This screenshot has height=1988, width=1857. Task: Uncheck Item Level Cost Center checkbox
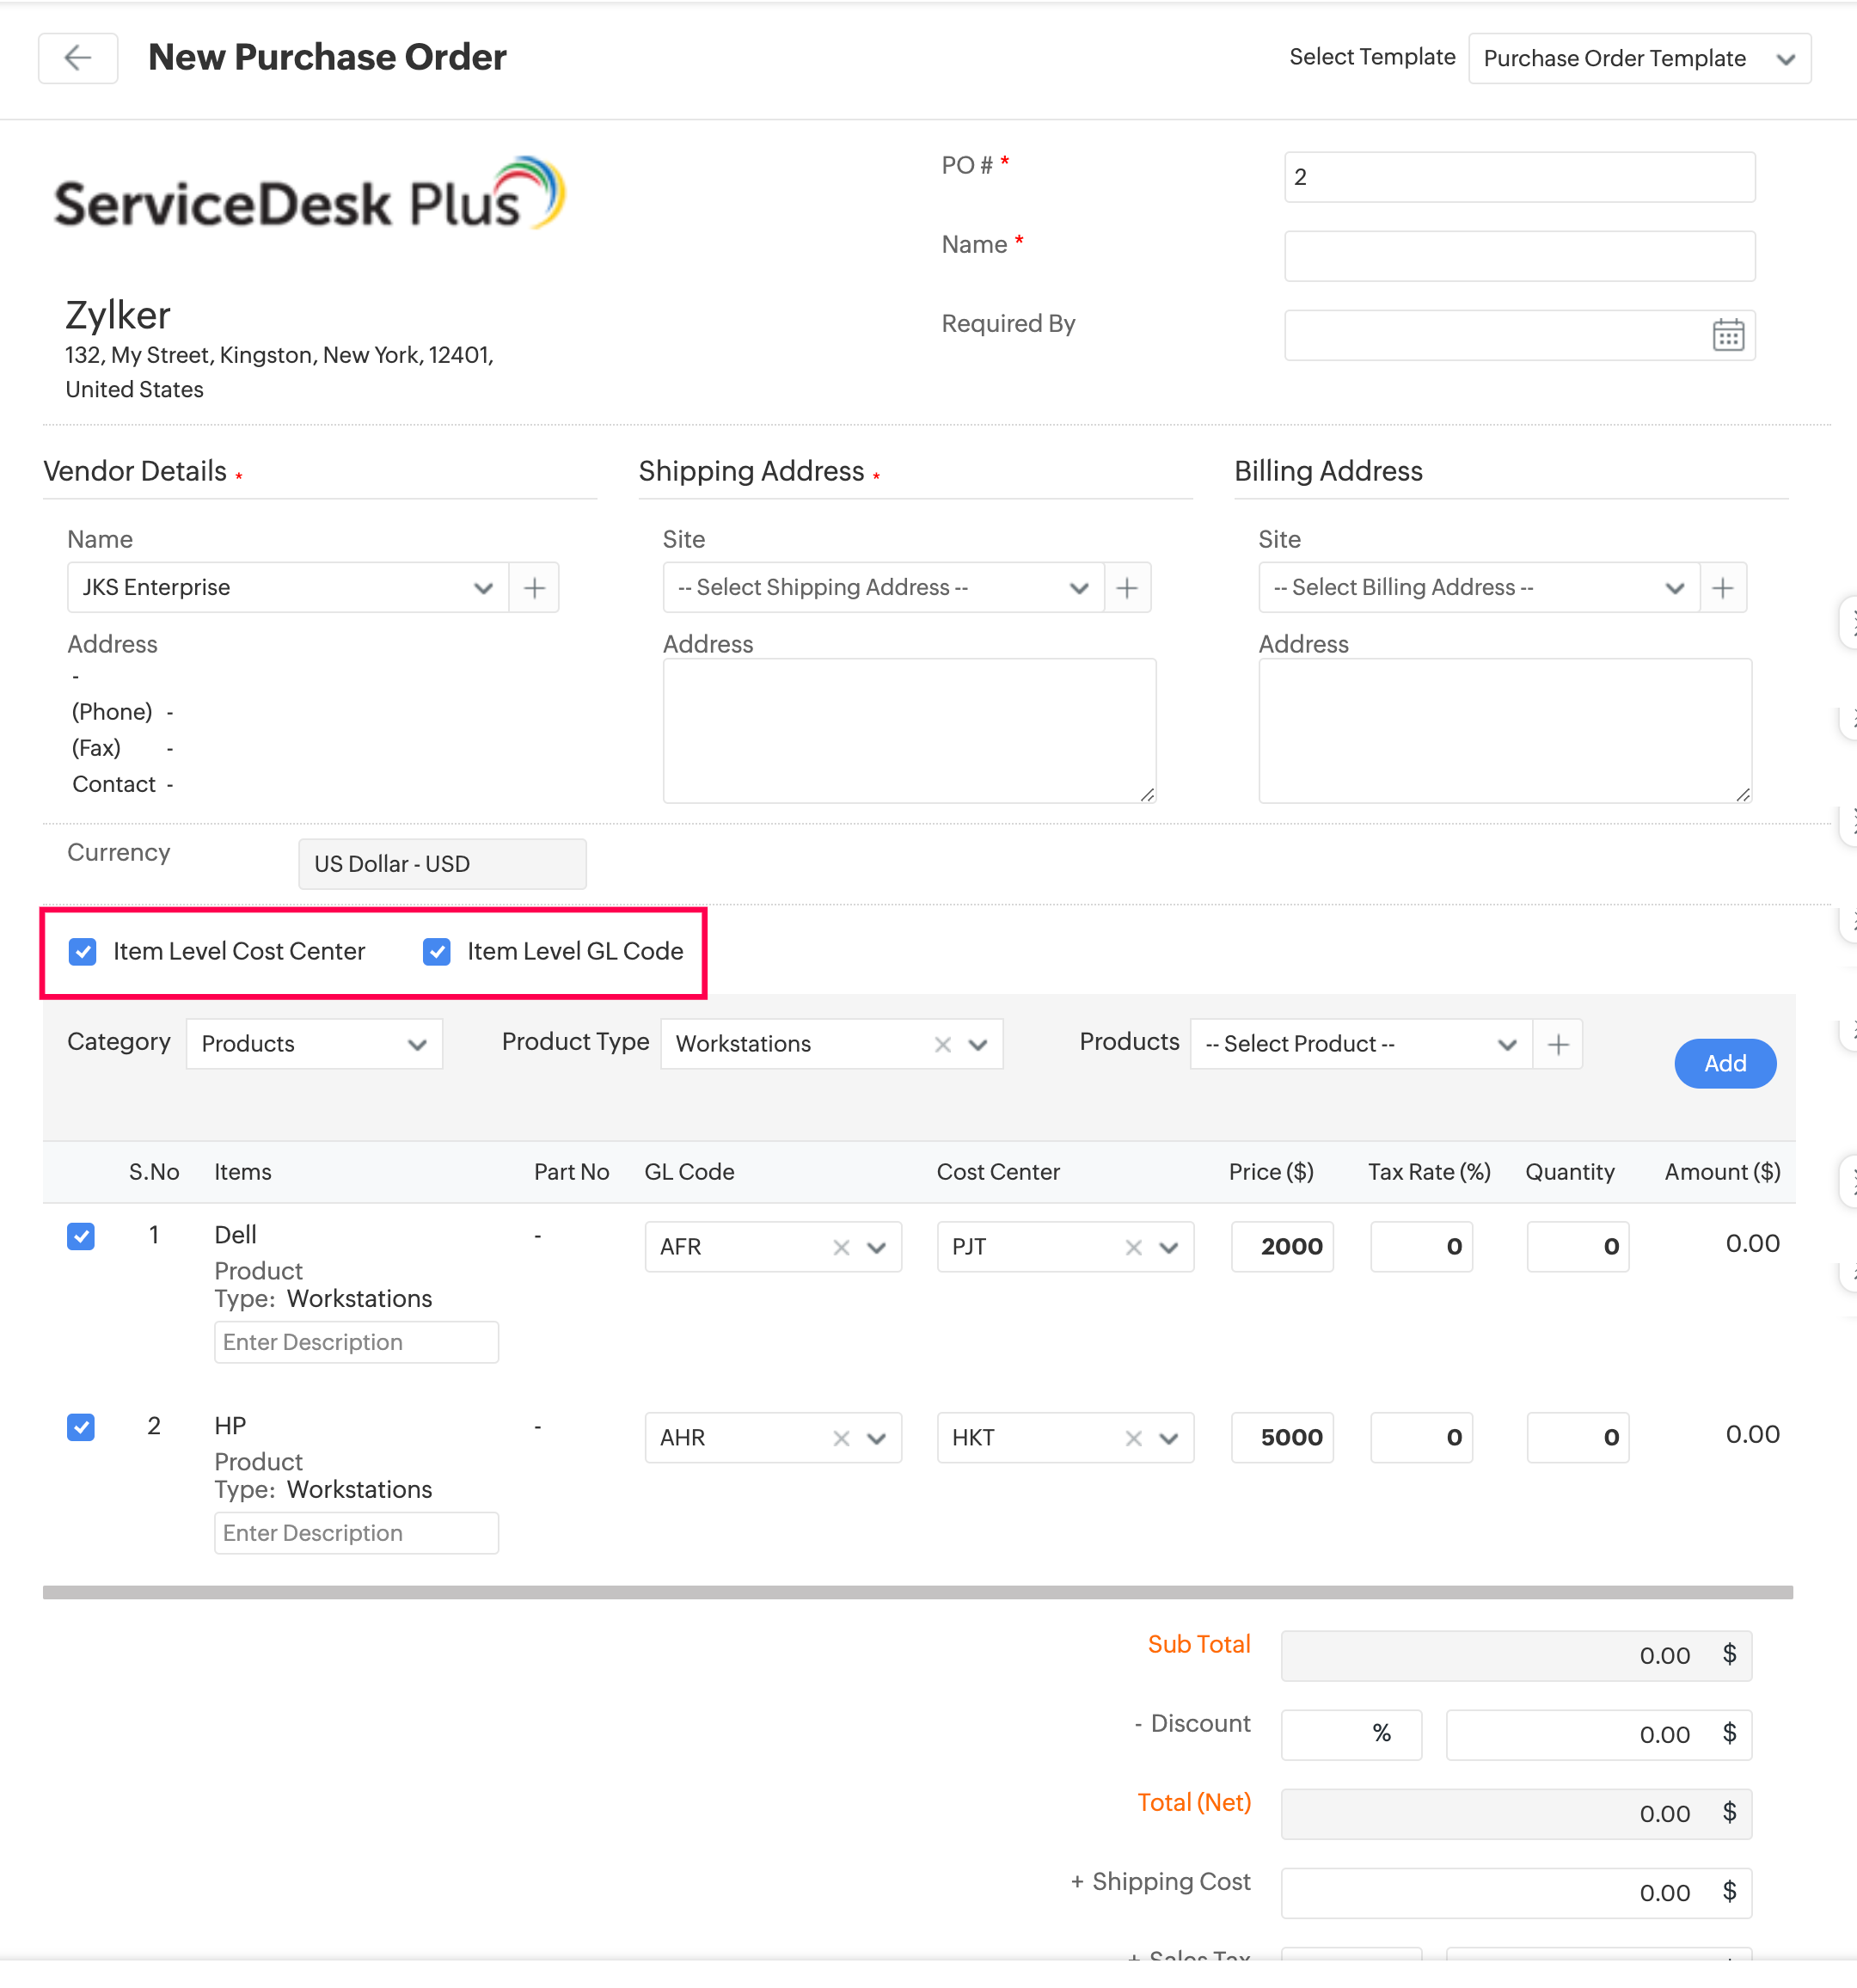pyautogui.click(x=83, y=952)
